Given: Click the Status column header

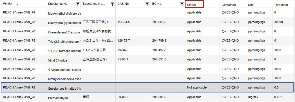Looking at the screenshot, I should pyautogui.click(x=191, y=5).
